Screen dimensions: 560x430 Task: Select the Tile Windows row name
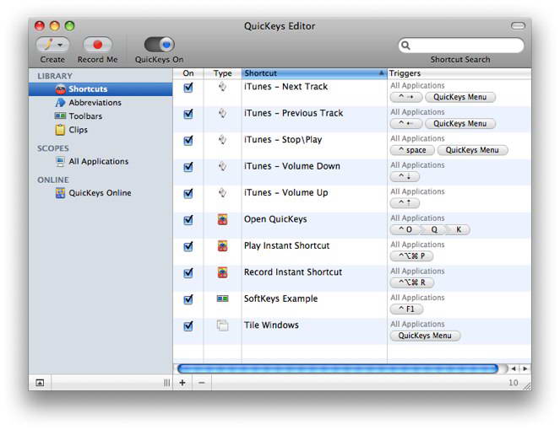[x=271, y=325]
